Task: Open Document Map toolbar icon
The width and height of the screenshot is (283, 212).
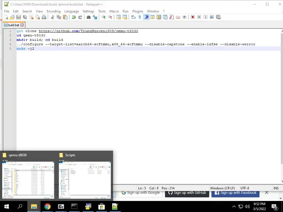Action: 159,17
